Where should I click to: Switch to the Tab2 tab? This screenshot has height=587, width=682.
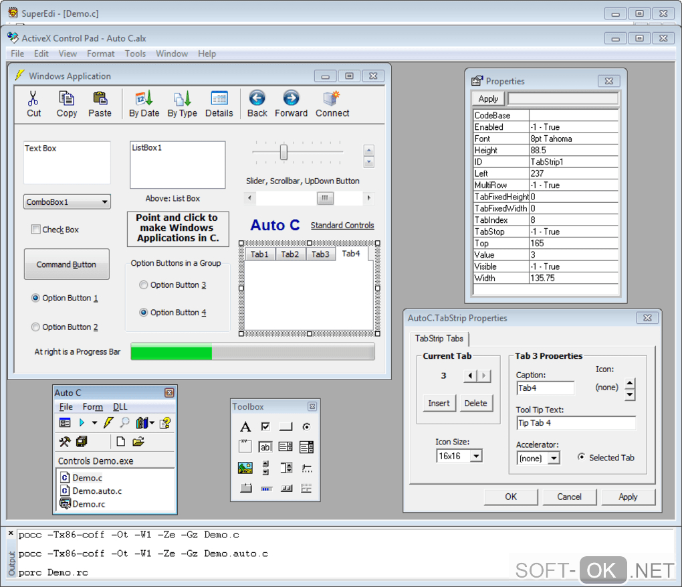point(290,254)
